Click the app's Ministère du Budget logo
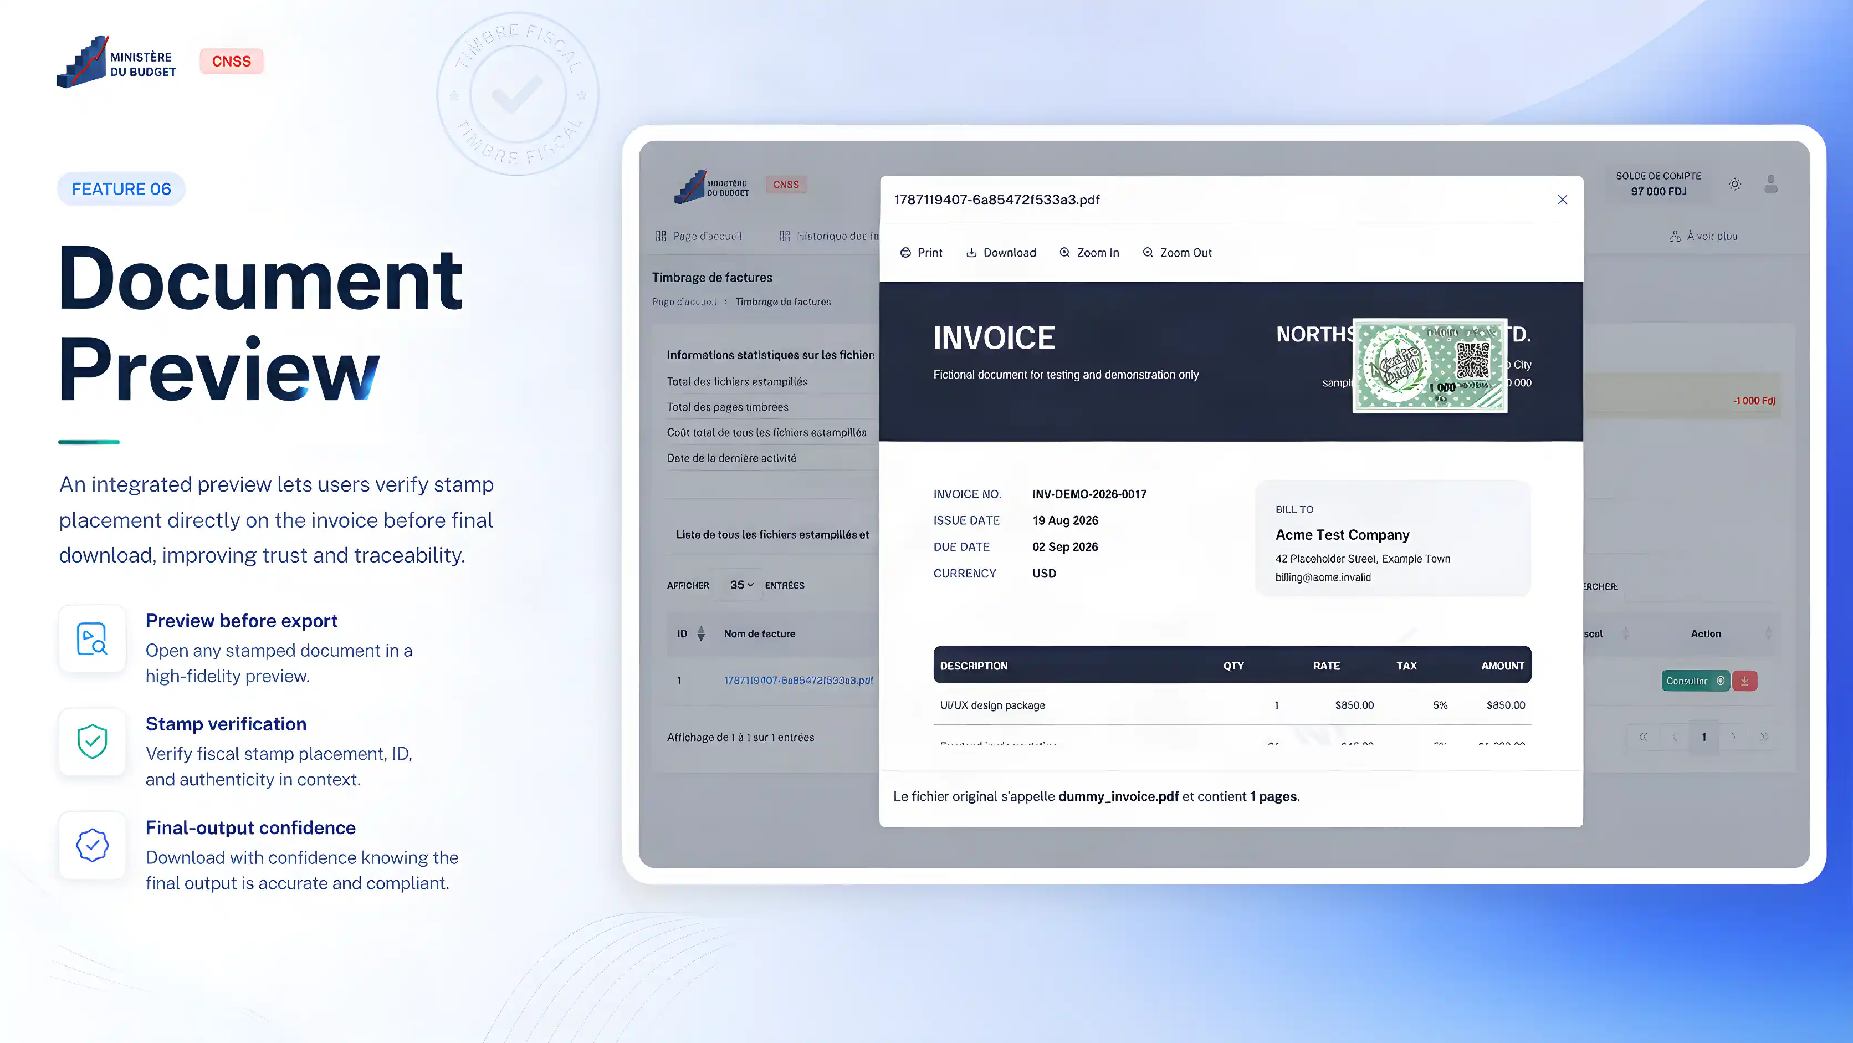 pyautogui.click(x=711, y=188)
